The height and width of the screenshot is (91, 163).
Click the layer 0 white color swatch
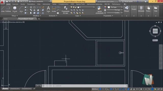[x=78, y=7]
